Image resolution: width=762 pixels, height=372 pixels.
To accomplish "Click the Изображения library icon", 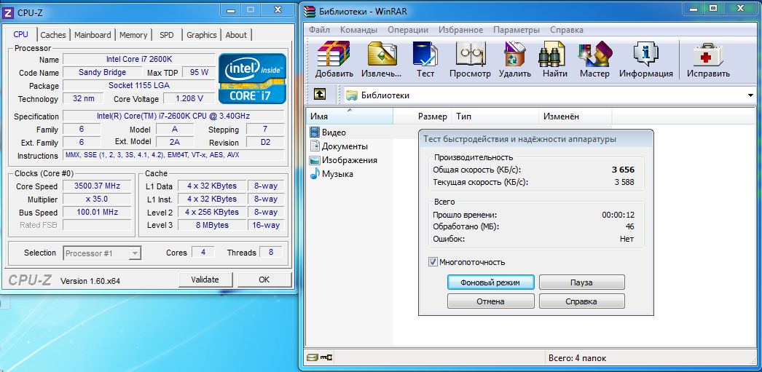I will [315, 159].
